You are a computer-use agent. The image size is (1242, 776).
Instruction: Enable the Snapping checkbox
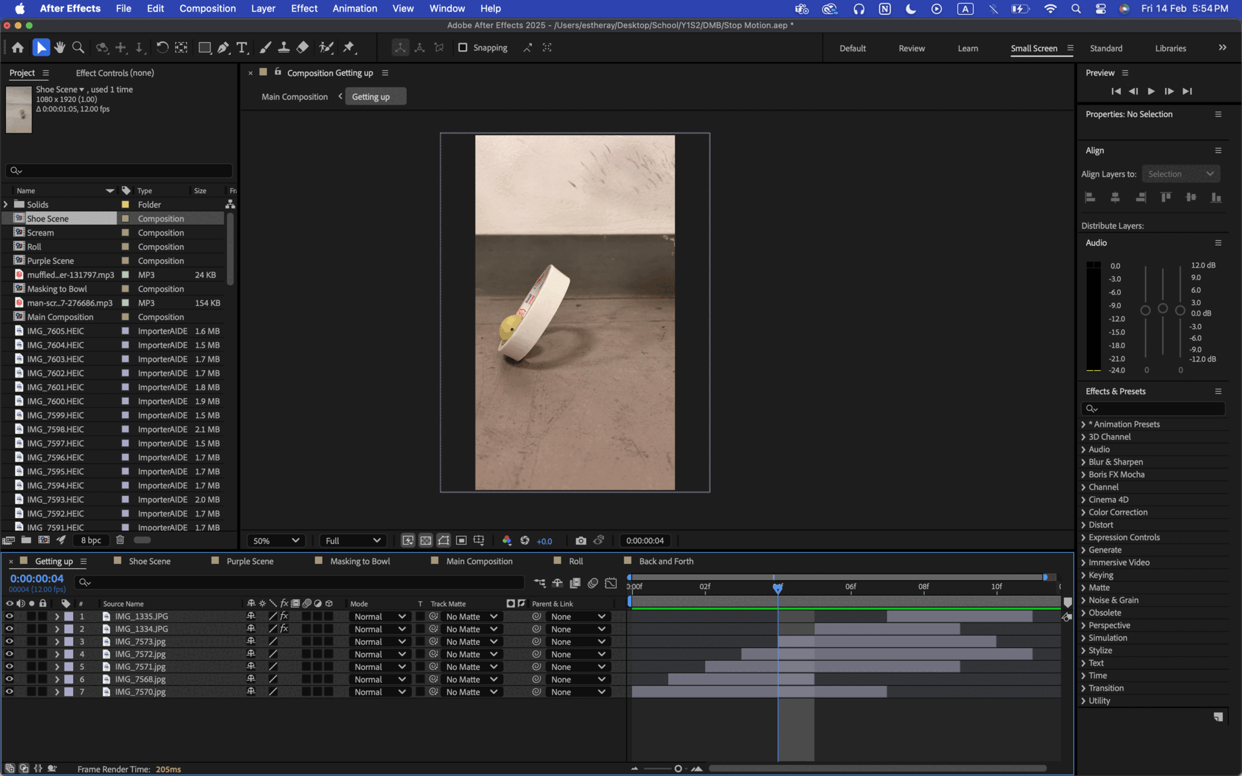[463, 48]
